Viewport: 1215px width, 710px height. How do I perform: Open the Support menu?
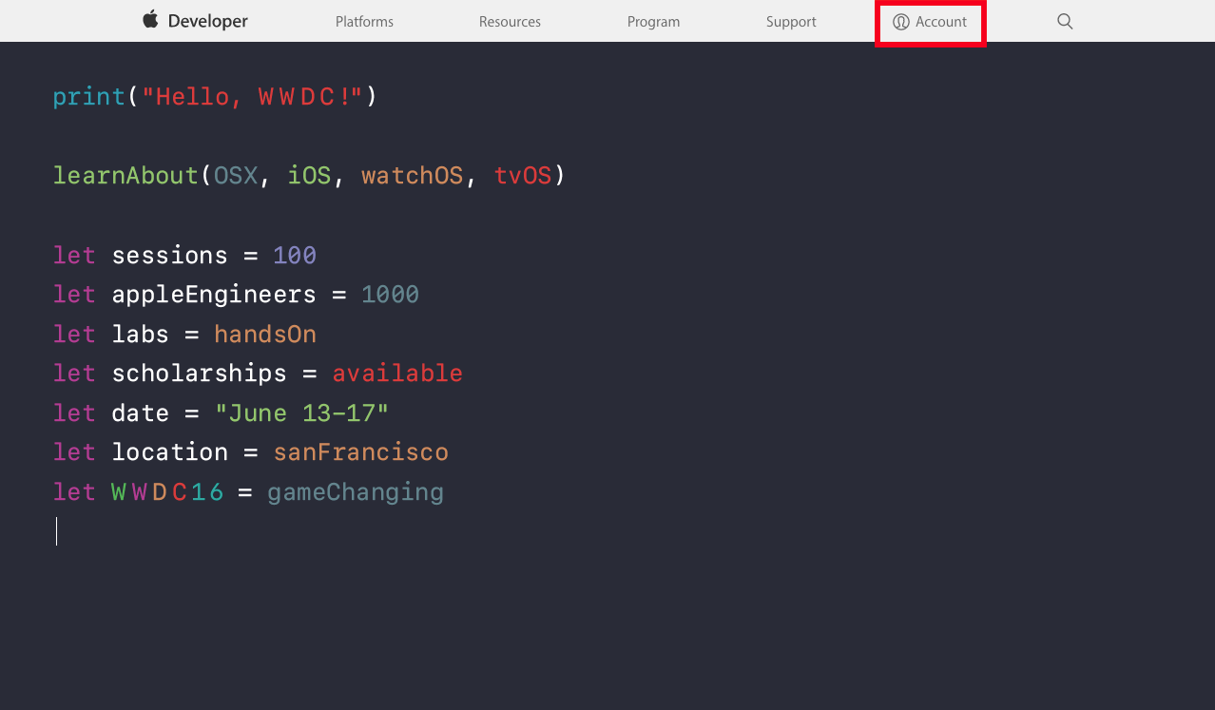(791, 22)
